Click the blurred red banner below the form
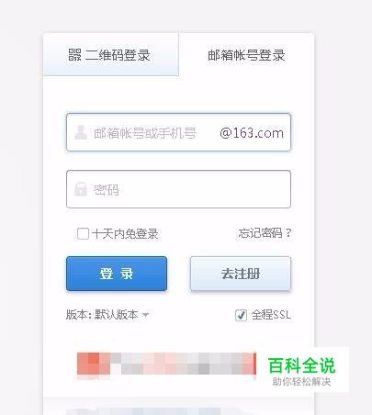Image resolution: width=372 pixels, height=415 pixels. click(x=166, y=364)
